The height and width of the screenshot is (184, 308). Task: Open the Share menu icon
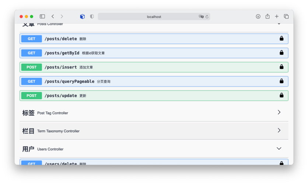[267, 16]
